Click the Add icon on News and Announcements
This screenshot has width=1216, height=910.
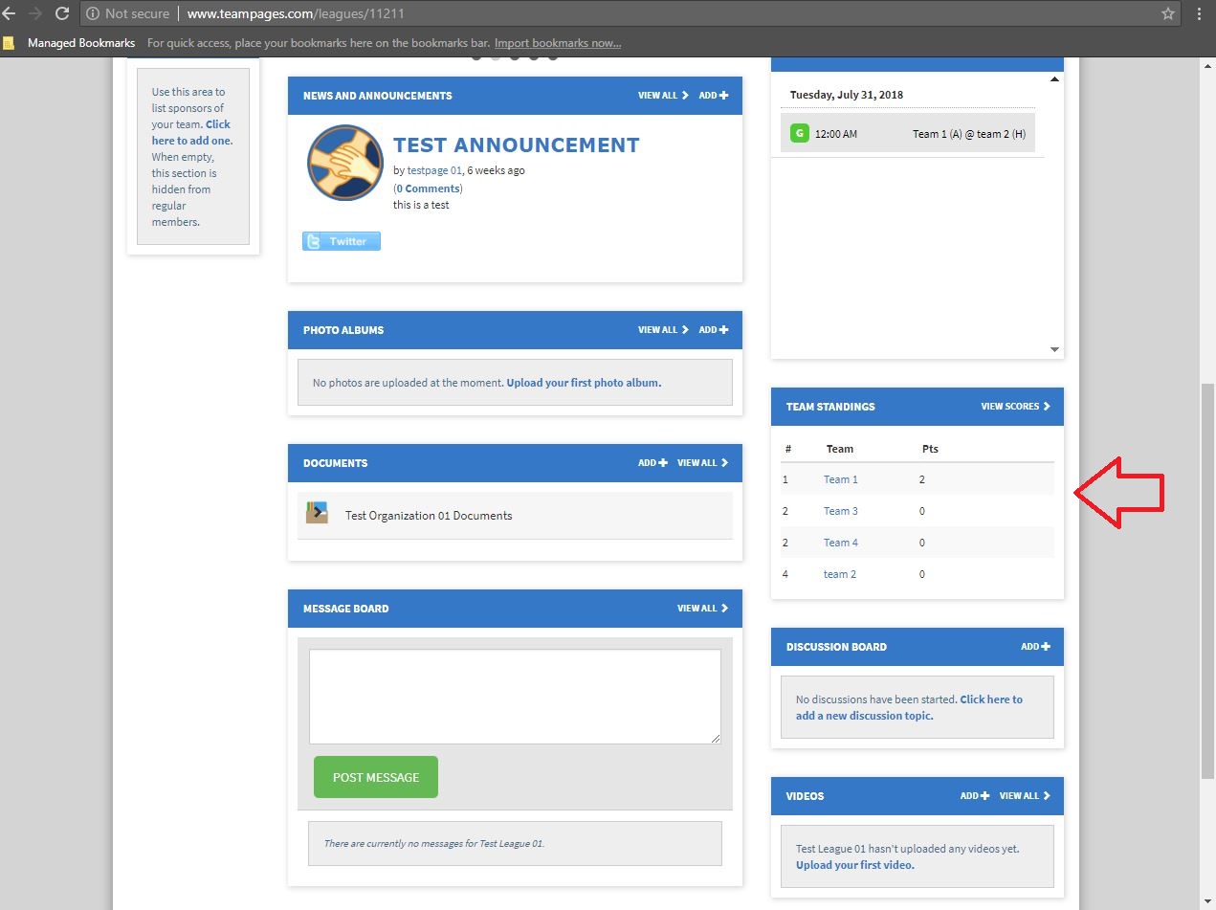pos(724,95)
